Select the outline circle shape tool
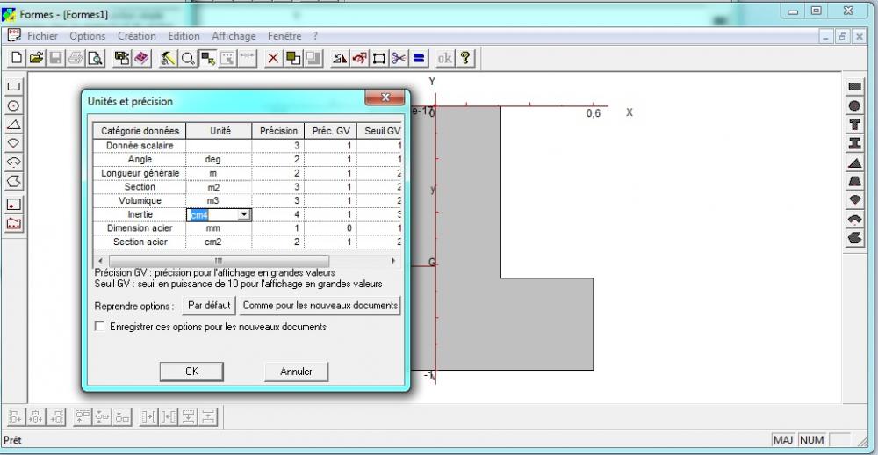 (x=13, y=105)
